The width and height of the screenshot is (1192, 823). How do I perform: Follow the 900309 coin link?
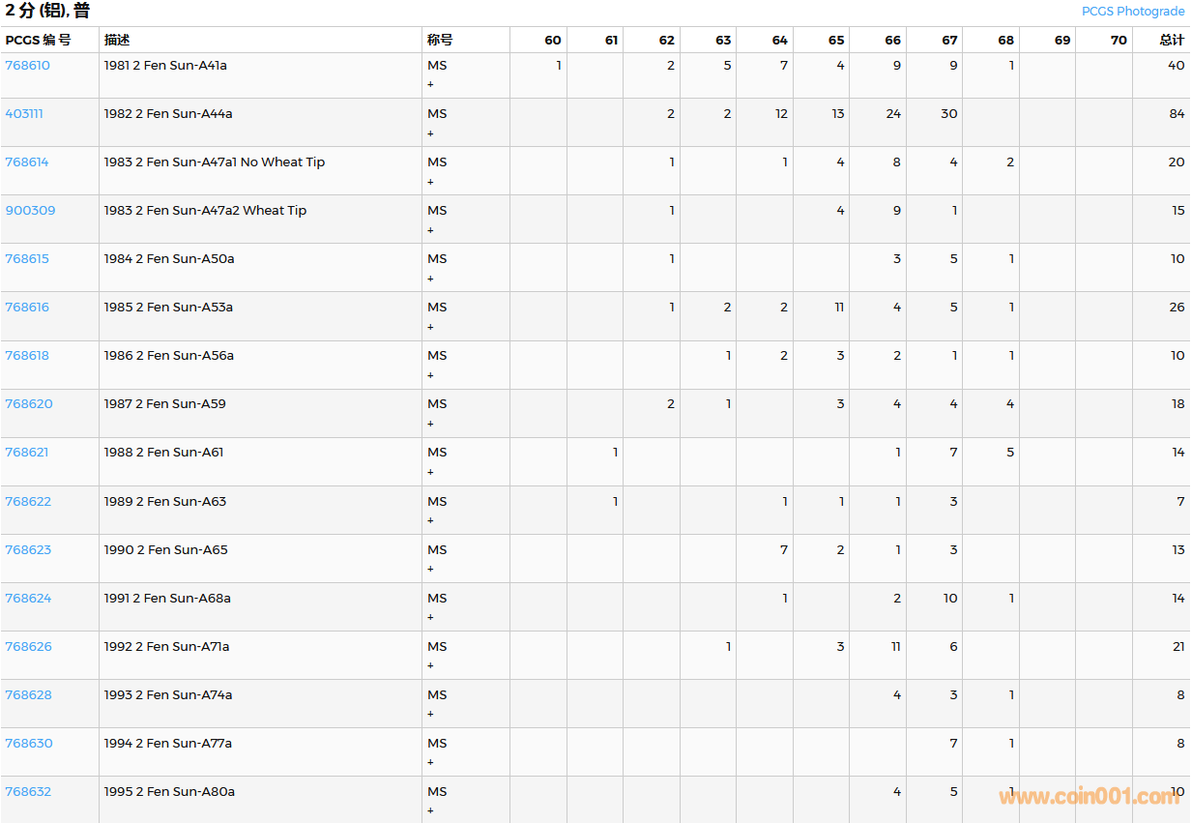[x=30, y=211]
